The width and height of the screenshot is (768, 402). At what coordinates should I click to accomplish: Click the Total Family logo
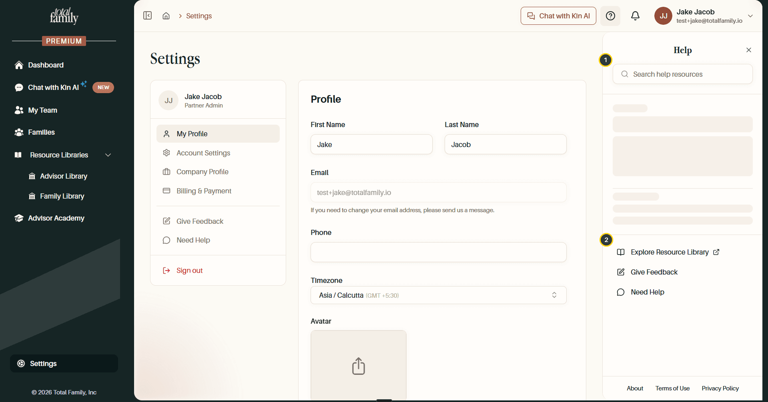tap(64, 16)
